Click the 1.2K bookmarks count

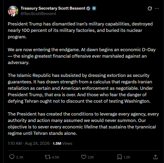pyautogui.click(x=127, y=157)
